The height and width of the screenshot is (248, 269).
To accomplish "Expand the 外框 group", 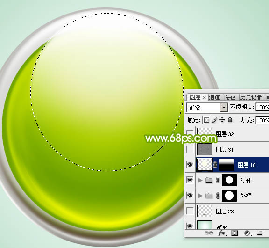I will pos(200,196).
